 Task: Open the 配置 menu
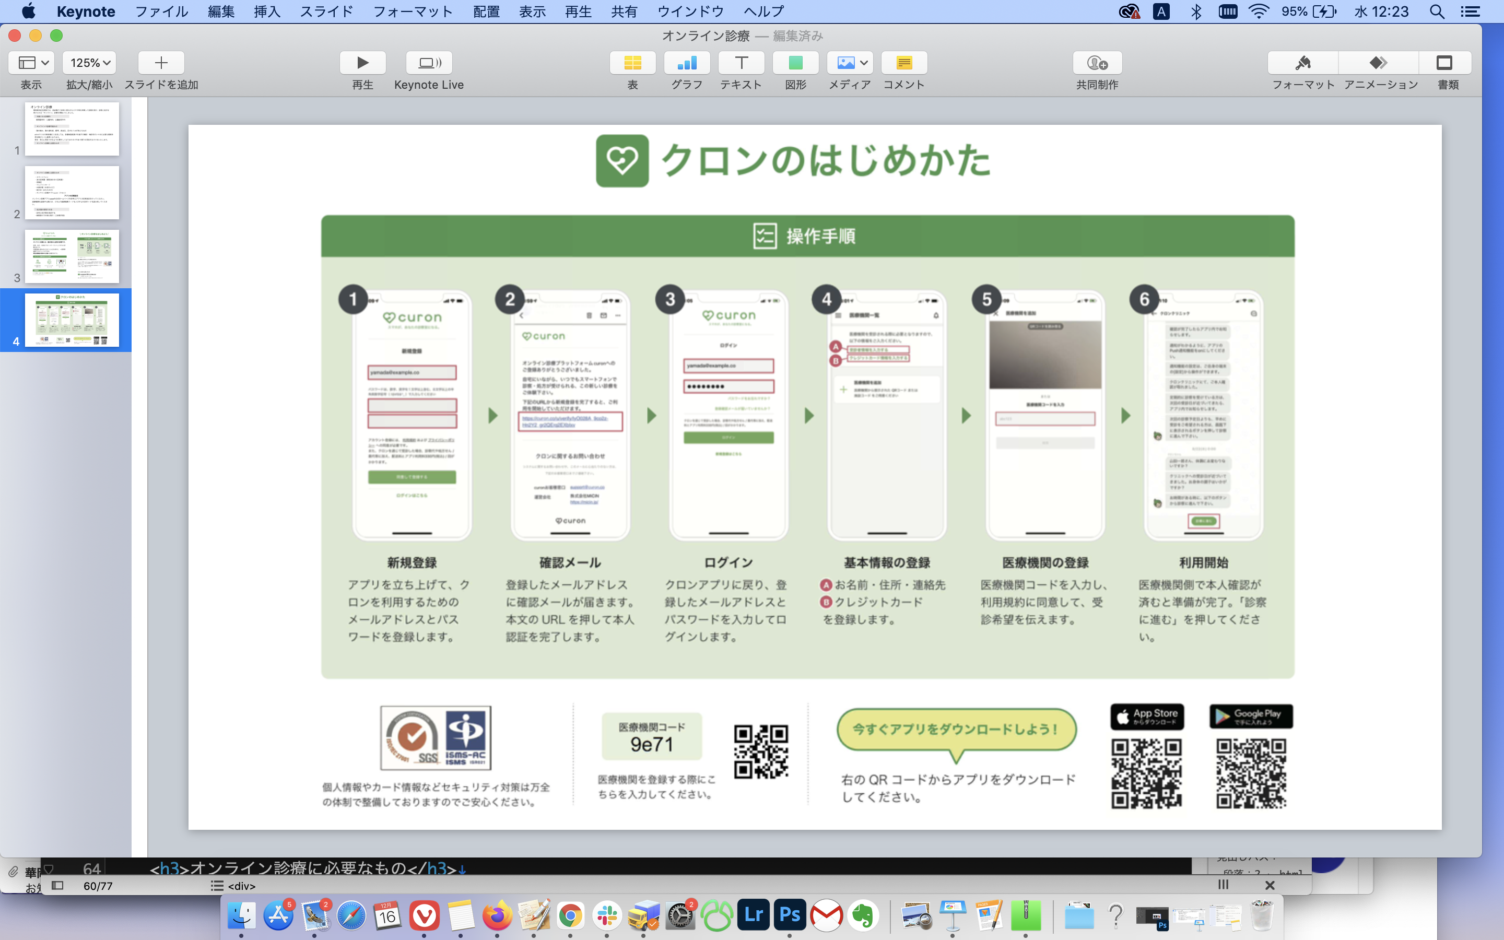tap(486, 11)
